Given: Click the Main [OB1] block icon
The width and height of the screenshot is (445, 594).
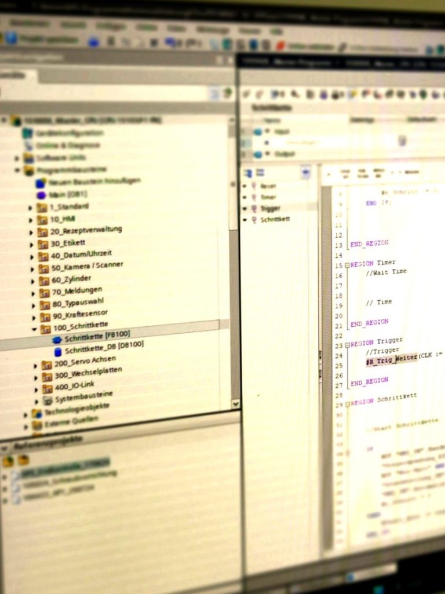Looking at the screenshot, I should (x=41, y=195).
